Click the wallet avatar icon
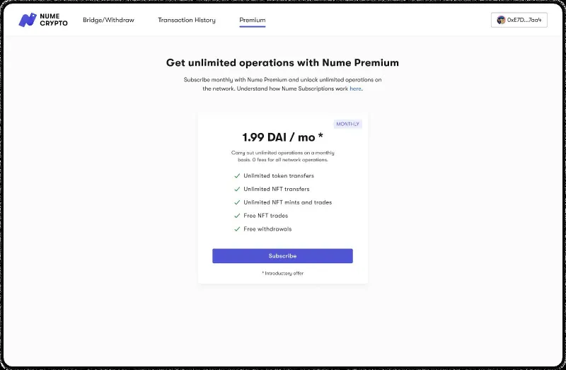566x370 pixels. pyautogui.click(x=501, y=20)
